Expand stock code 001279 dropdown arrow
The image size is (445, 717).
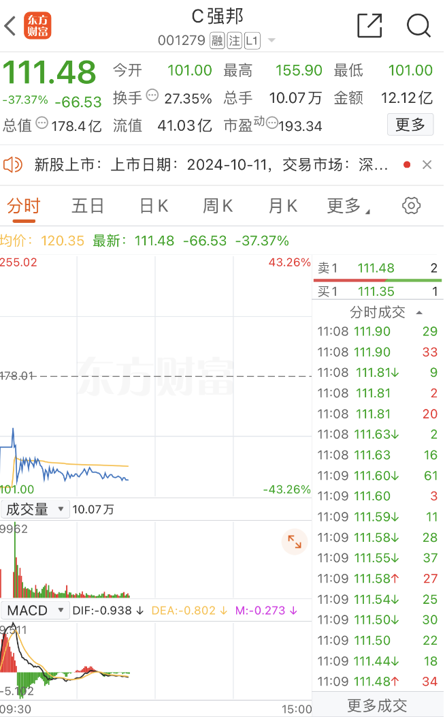coord(271,41)
